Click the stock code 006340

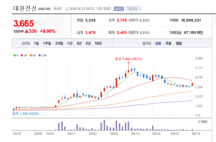click(x=44, y=9)
